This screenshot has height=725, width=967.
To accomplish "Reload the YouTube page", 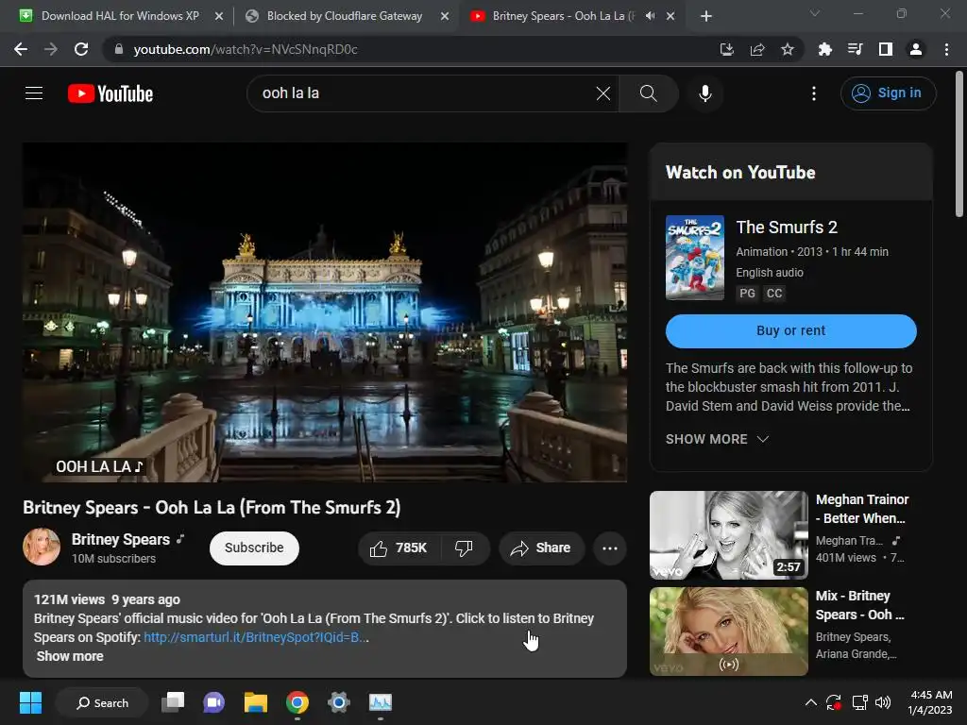I will click(81, 49).
